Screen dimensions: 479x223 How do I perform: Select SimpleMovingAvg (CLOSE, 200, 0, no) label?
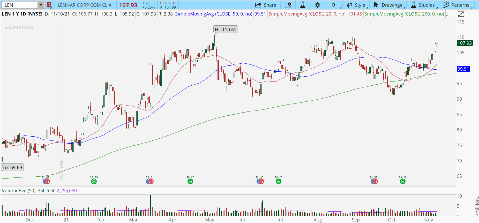[x=404, y=14]
